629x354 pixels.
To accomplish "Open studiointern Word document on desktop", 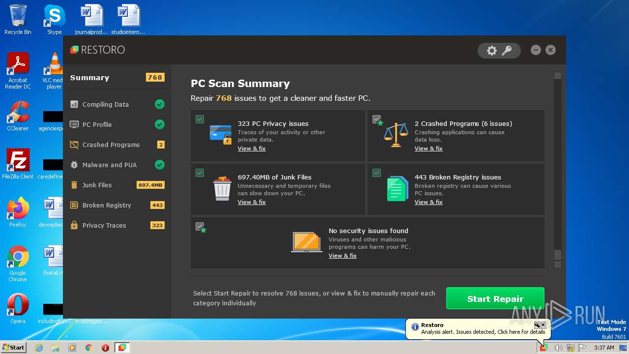I will 128,20.
